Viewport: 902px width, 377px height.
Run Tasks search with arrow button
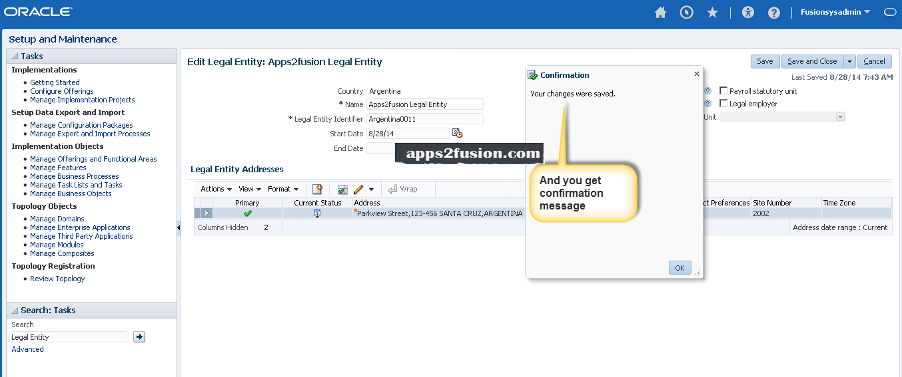point(139,337)
